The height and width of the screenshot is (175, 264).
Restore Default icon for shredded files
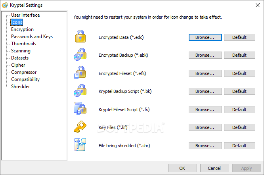tap(239, 146)
